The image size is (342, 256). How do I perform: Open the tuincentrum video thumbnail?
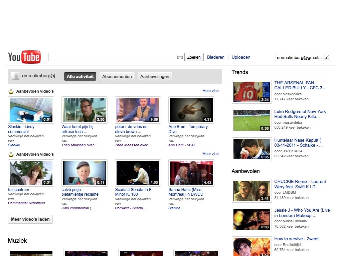point(31,173)
